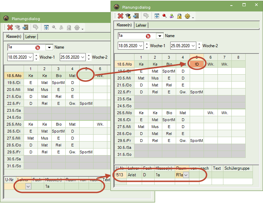
Task: Click the Arist teacher cell in details row
Action: click(x=134, y=175)
